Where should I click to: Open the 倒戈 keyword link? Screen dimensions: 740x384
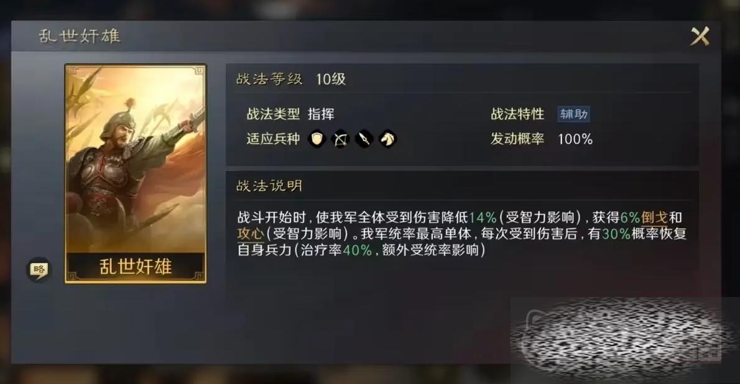click(x=654, y=217)
